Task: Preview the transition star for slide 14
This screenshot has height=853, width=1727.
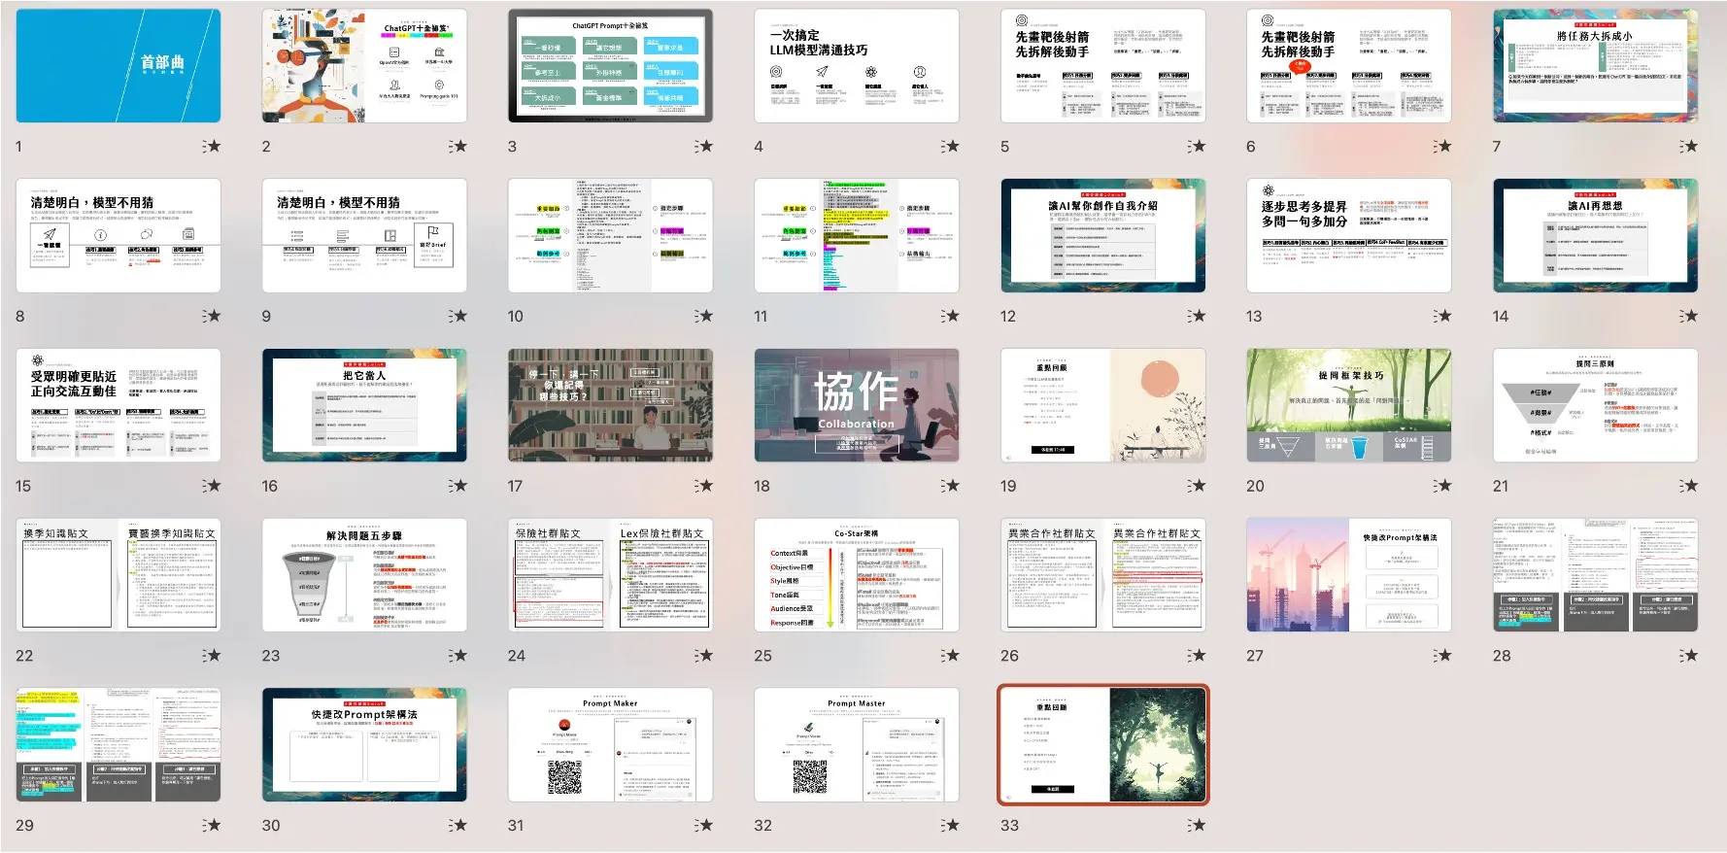Action: coord(1689,316)
